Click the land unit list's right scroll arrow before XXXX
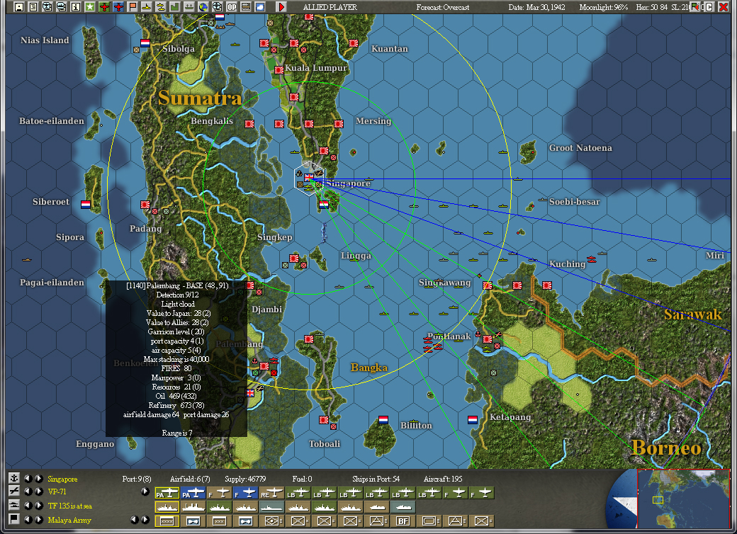 pyautogui.click(x=145, y=520)
